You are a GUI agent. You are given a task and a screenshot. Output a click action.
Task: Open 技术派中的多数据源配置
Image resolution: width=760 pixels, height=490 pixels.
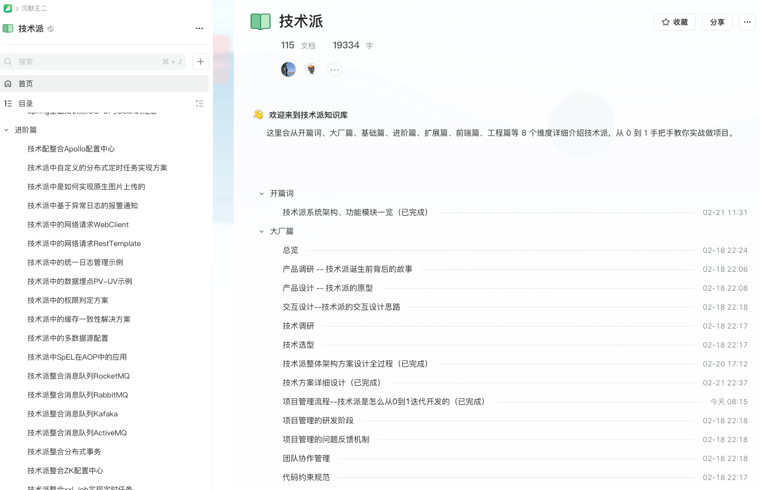tap(68, 338)
